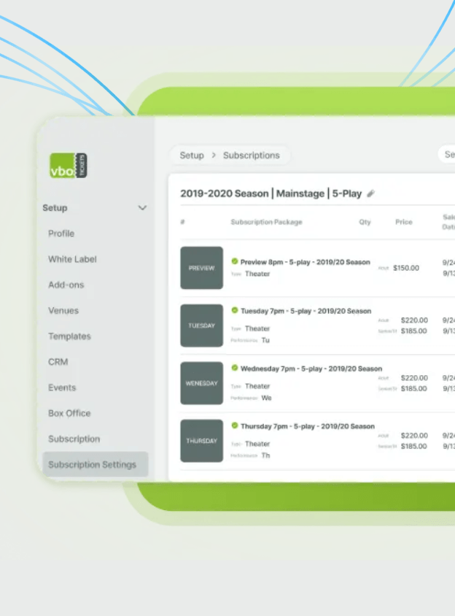
Task: Click green status dot for Tuesday 7pm package
Action: pos(235,310)
